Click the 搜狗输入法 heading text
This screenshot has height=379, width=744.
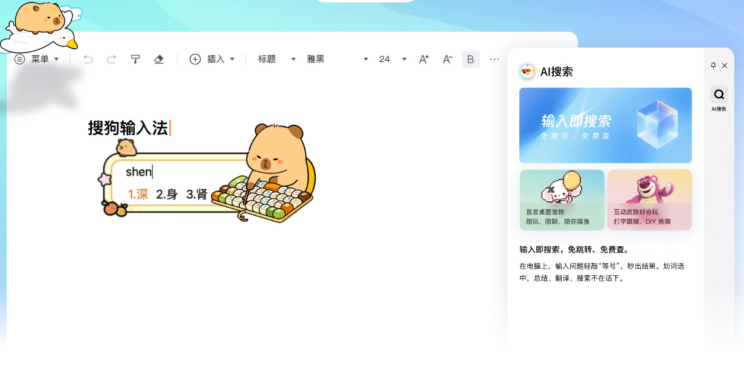pos(128,128)
